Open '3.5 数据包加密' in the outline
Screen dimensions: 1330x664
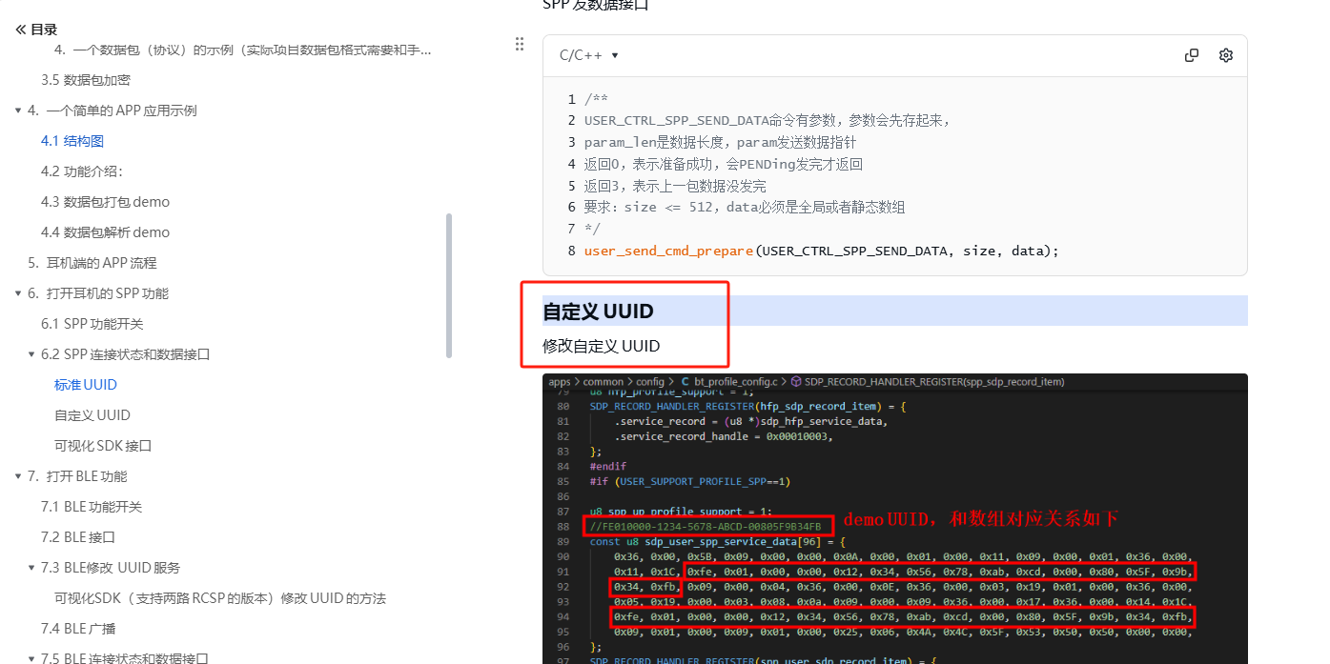(x=86, y=80)
